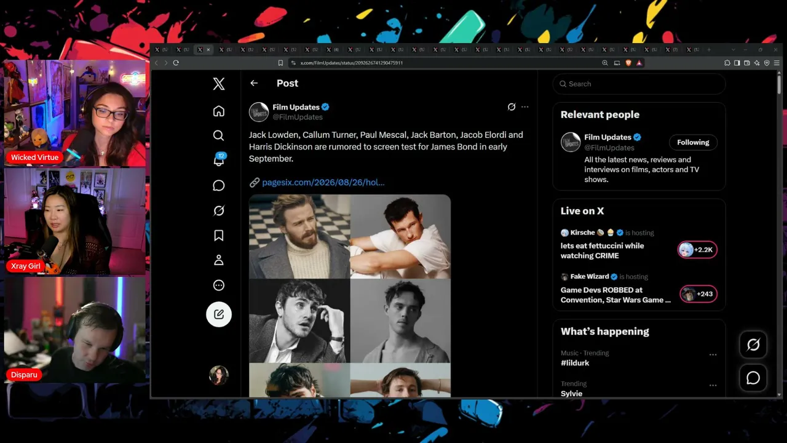
Task: Open the Leo AI sparkle icon
Action: click(757, 63)
